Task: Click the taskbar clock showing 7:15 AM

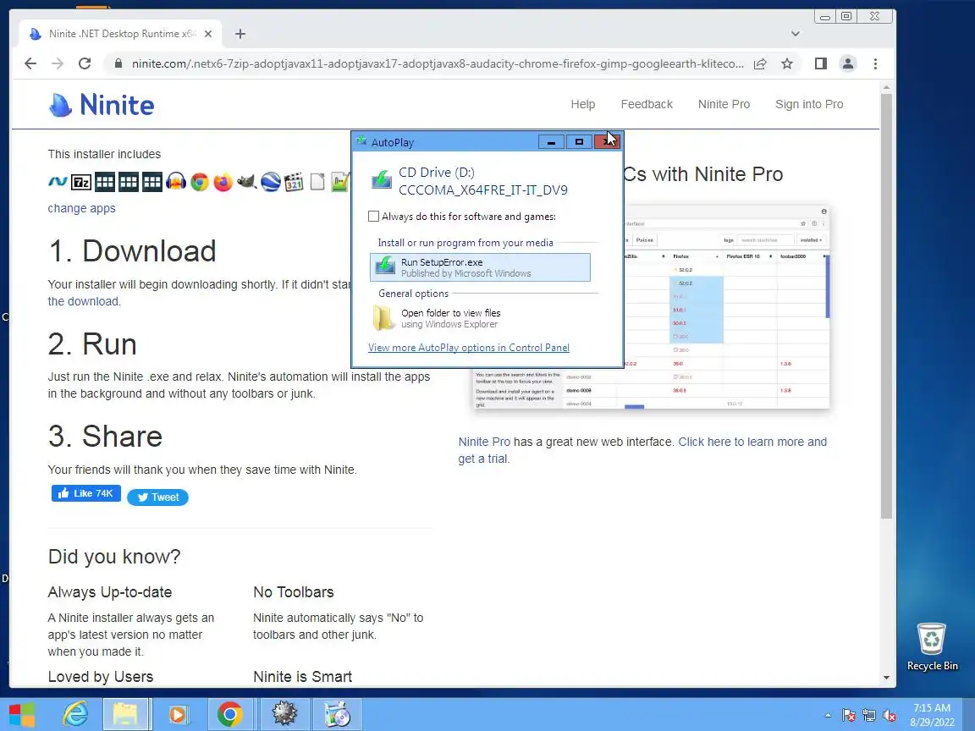Action: [x=932, y=715]
